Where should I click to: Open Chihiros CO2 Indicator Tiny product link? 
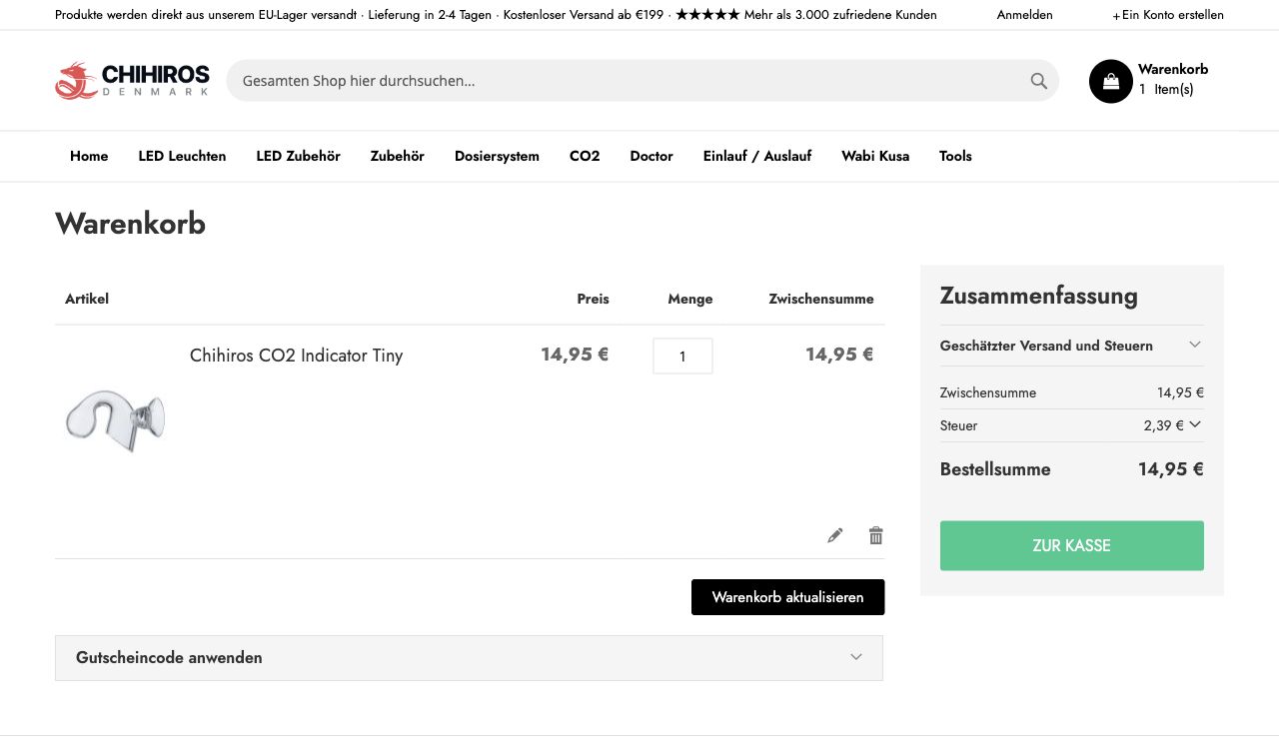[x=296, y=356]
